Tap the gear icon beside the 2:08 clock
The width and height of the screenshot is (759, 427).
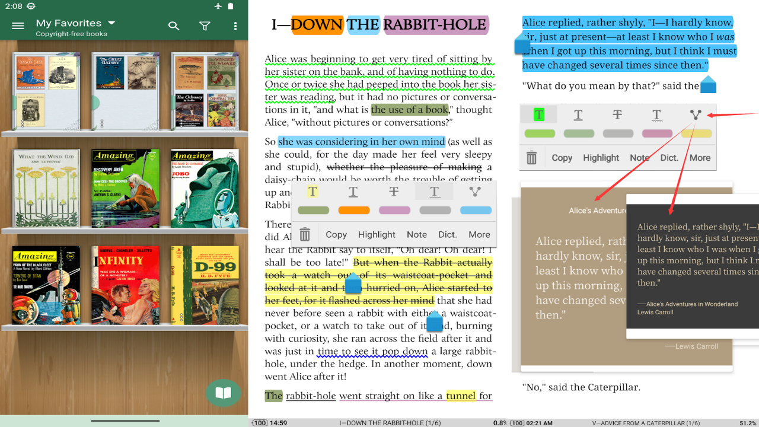click(x=31, y=6)
